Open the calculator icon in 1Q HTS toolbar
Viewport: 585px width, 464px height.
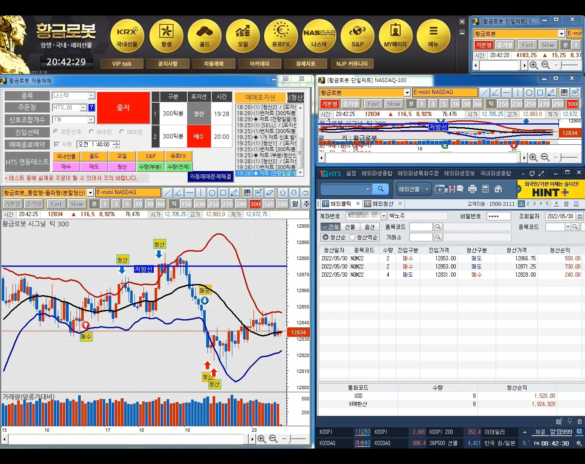[485, 189]
